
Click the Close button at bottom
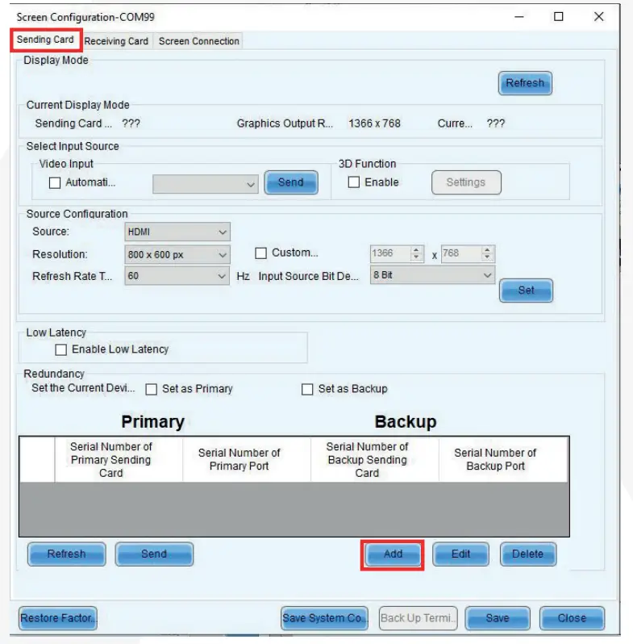pos(572,618)
